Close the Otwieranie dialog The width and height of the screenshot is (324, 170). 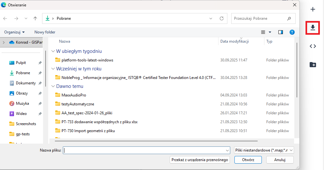[295, 5]
